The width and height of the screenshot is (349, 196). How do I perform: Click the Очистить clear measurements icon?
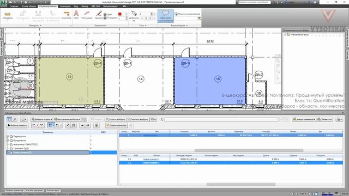[x=67, y=15]
